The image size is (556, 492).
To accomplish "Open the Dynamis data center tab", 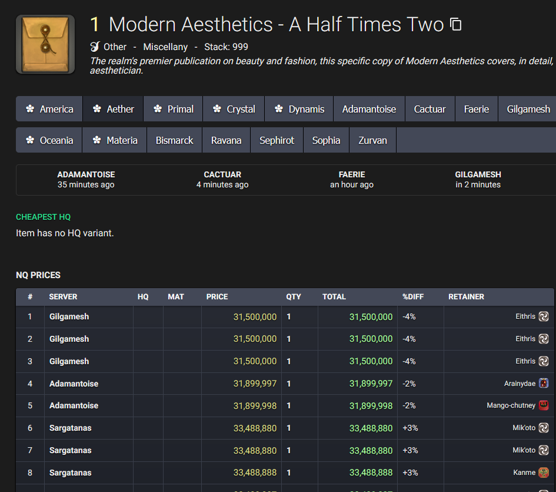I will 299,108.
